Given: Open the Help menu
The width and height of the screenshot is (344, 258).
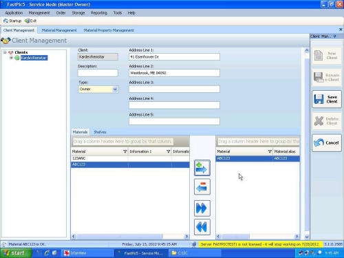Looking at the screenshot, I should coord(131,13).
